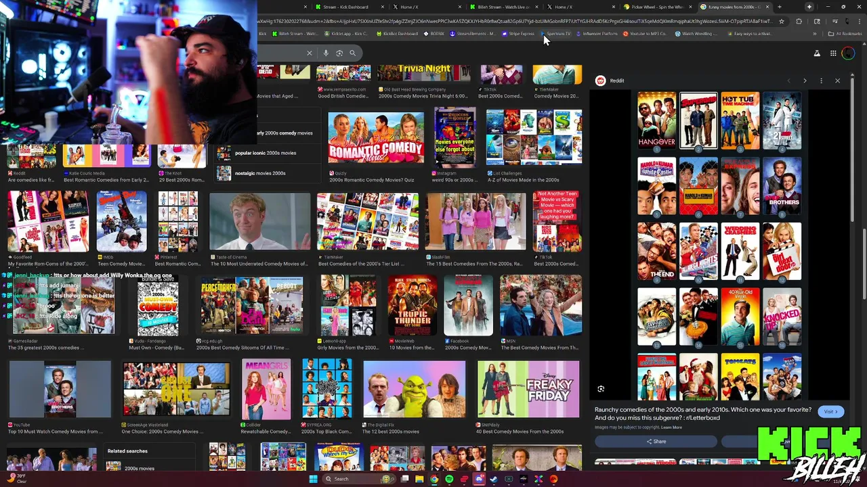Open the Google apps grid
The image size is (867, 487).
(x=833, y=53)
